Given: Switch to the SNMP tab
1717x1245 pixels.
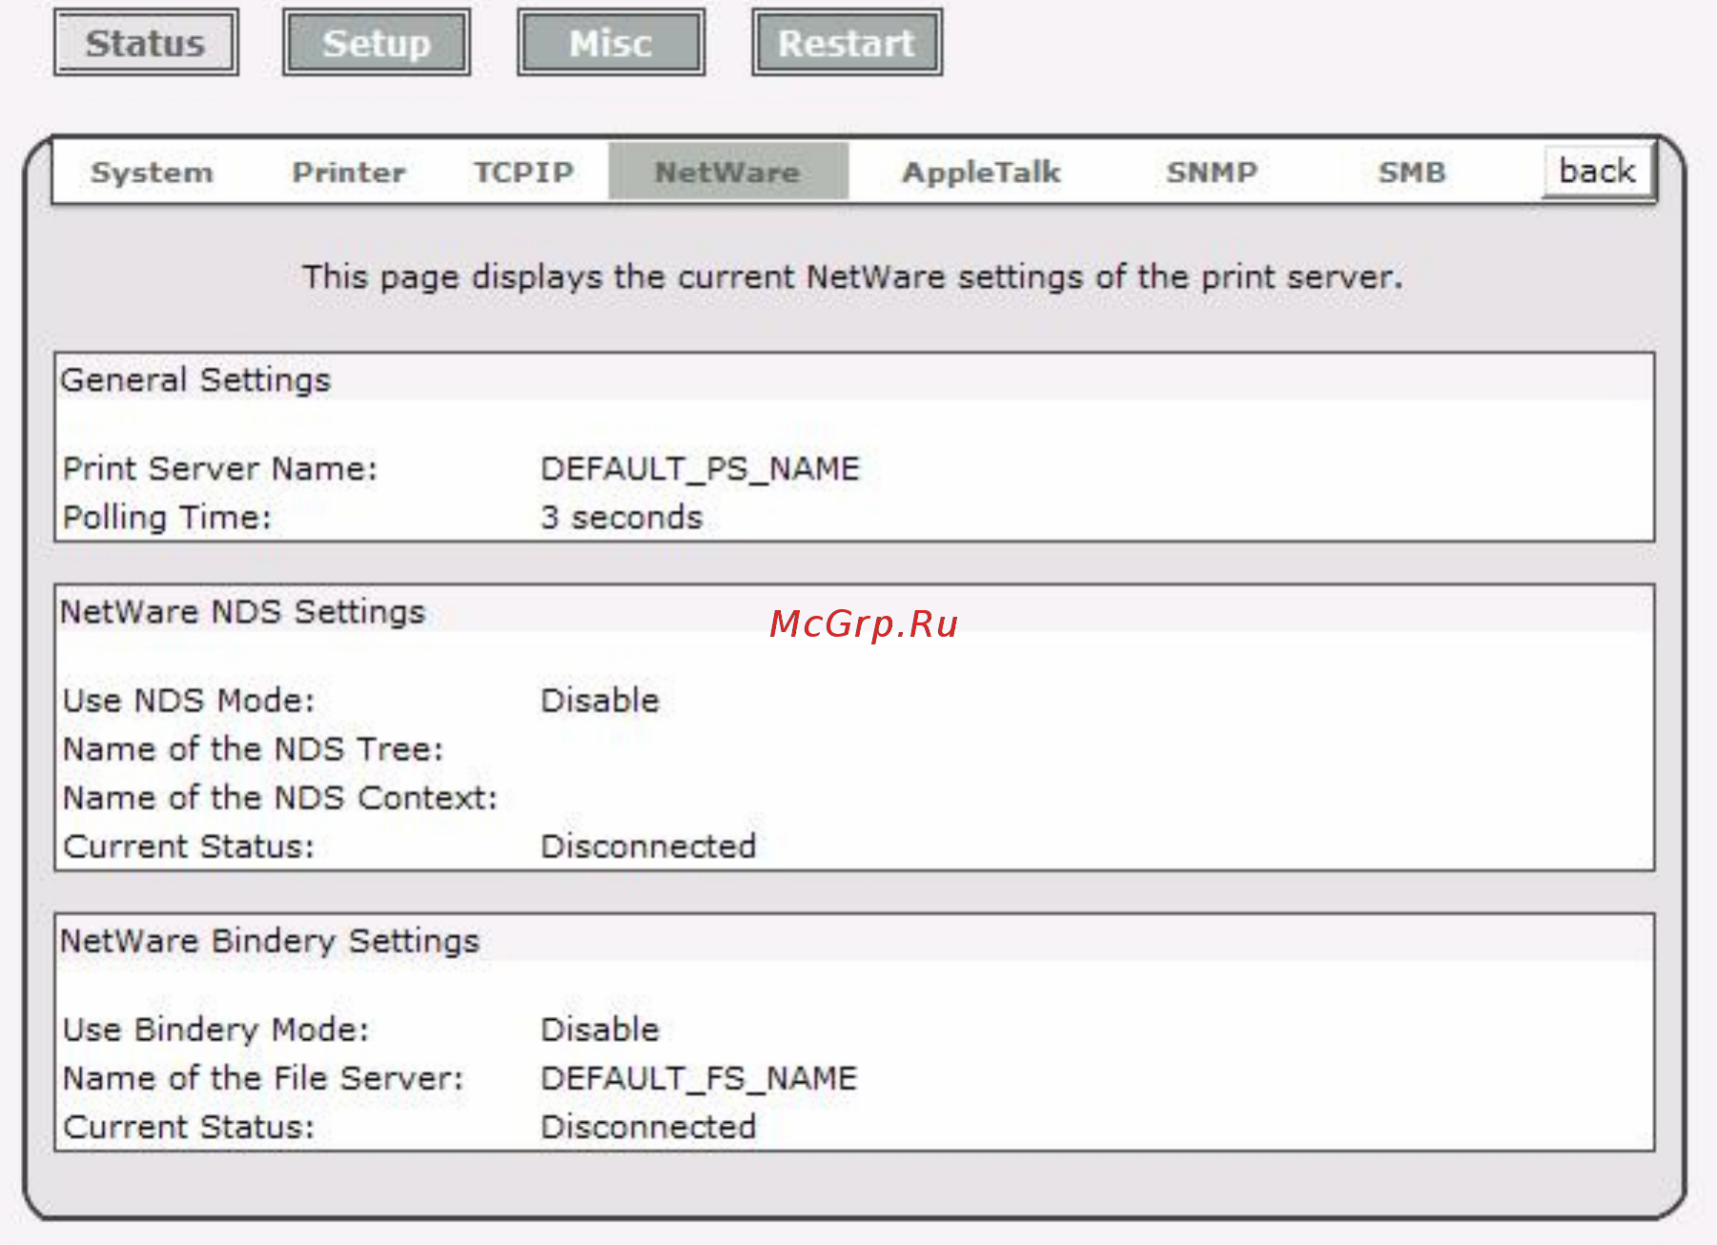Looking at the screenshot, I should 1212,173.
